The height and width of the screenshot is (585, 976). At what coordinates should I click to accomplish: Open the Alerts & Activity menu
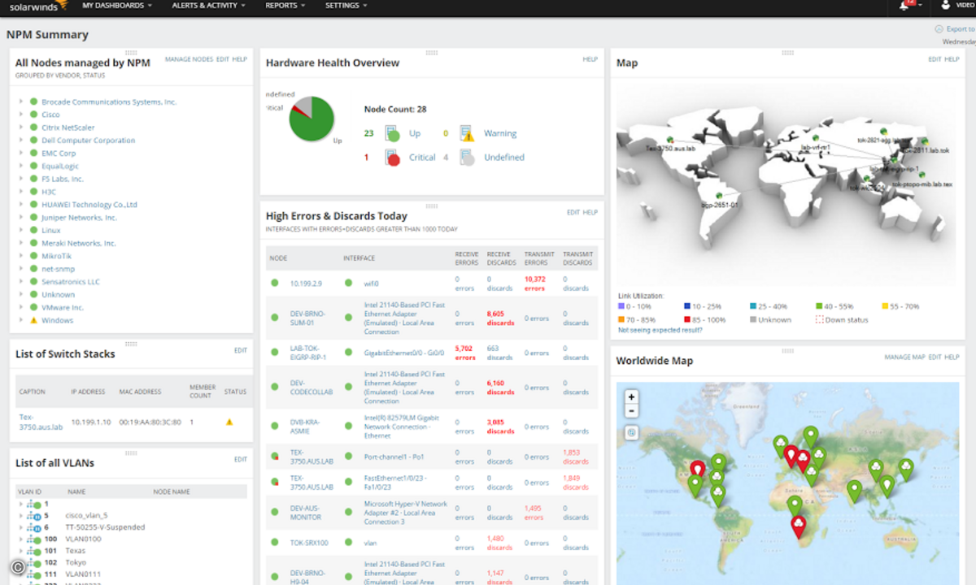point(209,5)
